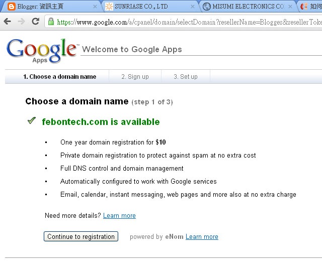
Task: Close the SUNRIASE CO., LTD tab
Action: point(193,7)
